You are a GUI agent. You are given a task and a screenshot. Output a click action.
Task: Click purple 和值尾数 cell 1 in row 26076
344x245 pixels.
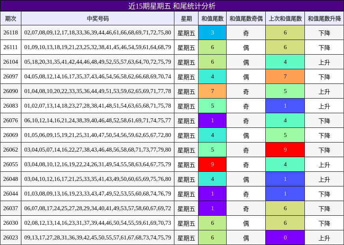pyautogui.click(x=212, y=120)
